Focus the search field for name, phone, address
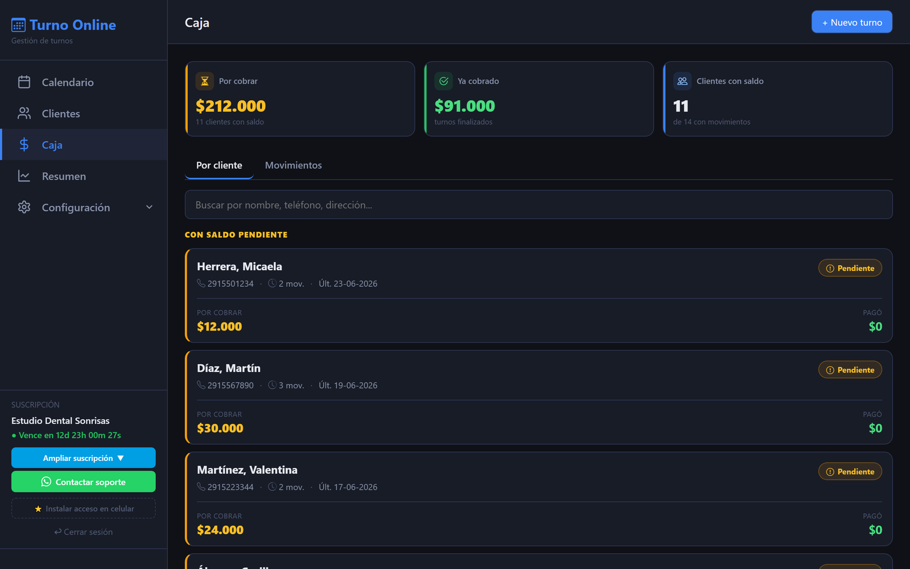 (x=539, y=205)
